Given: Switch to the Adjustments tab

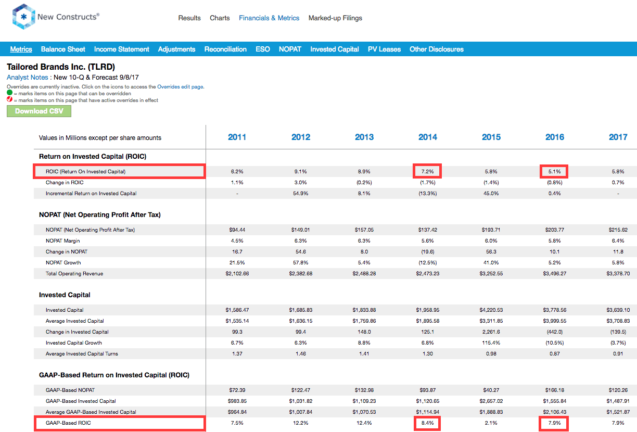Looking at the screenshot, I should click(177, 49).
